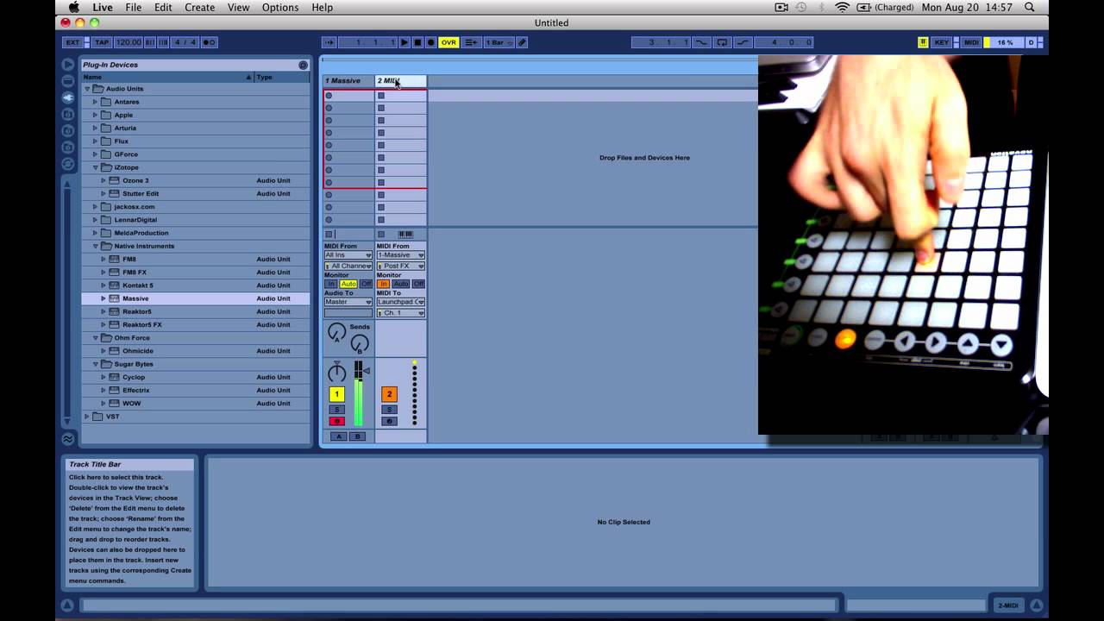Image resolution: width=1104 pixels, height=621 pixels.
Task: Select the 1 Massive track title
Action: point(348,81)
